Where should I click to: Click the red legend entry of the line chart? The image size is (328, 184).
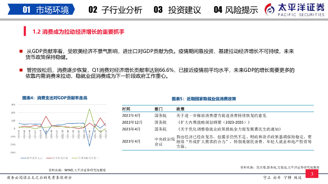[x=57, y=158]
